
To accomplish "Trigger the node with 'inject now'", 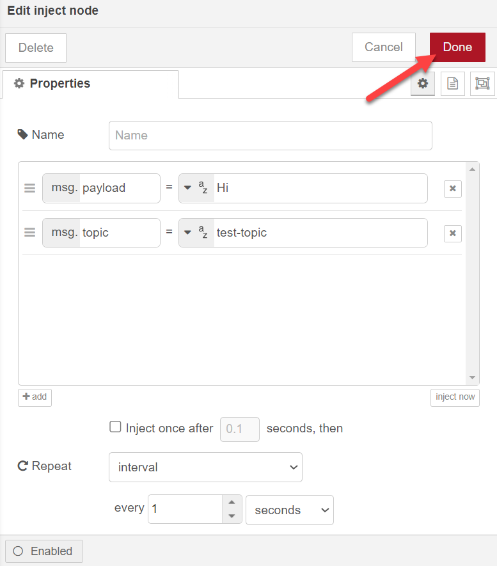I will click(455, 397).
